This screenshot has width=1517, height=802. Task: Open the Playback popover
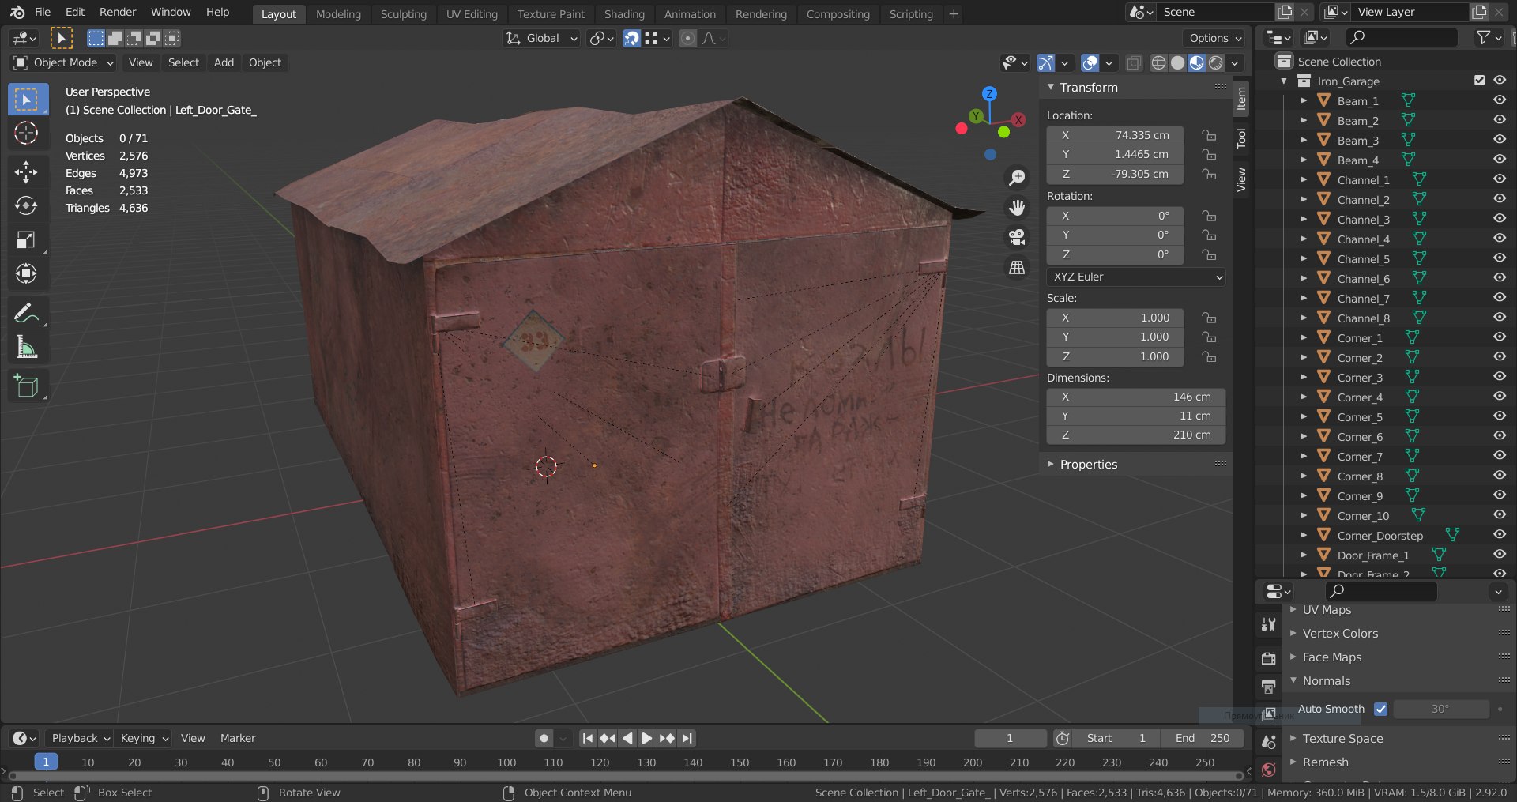coord(80,738)
